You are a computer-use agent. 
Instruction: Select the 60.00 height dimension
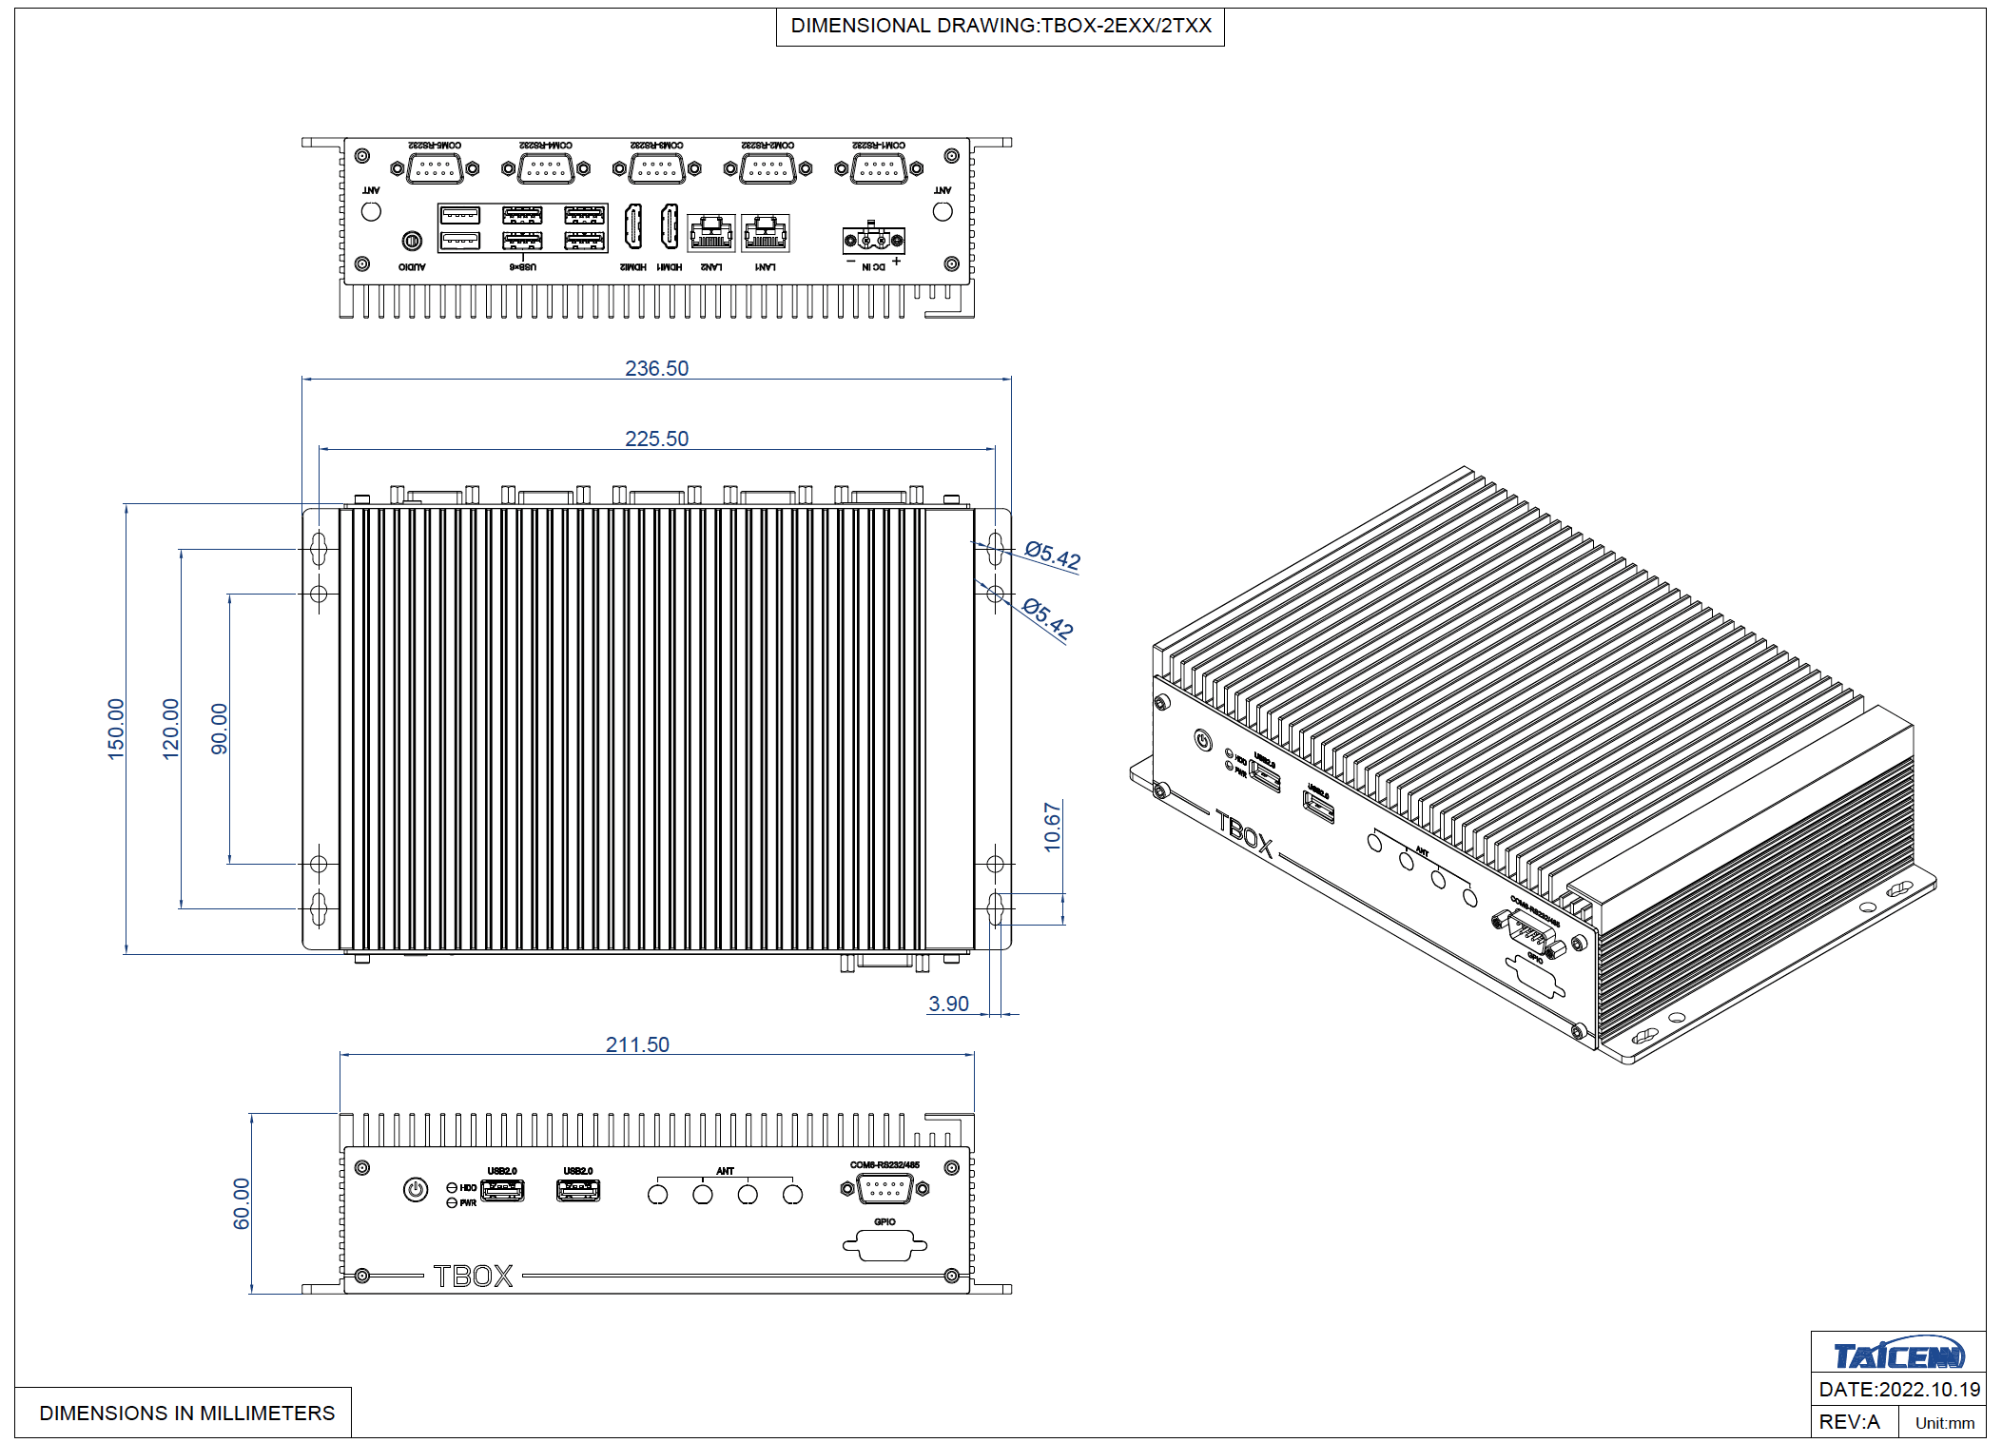point(242,1203)
